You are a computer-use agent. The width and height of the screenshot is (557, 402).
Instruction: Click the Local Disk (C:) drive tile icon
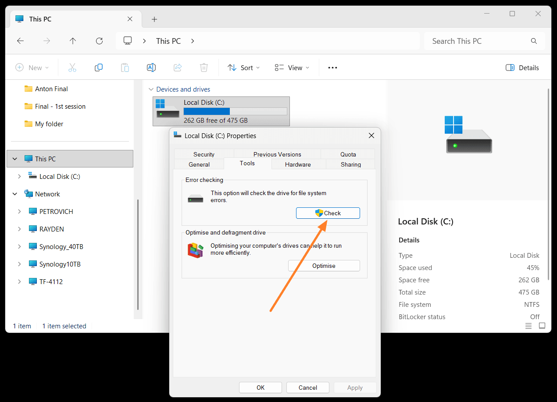(168, 108)
